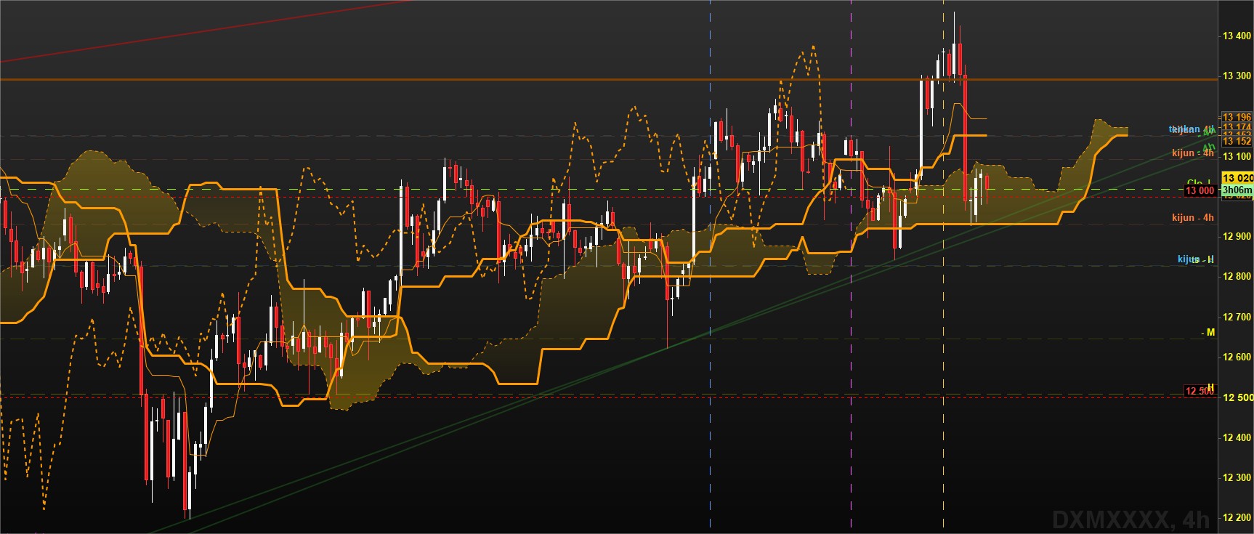
Task: Select the 13 196 indicator value box
Action: click(x=1237, y=117)
